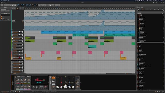
Task: Click the transport Stop button
Action: [10, 5]
